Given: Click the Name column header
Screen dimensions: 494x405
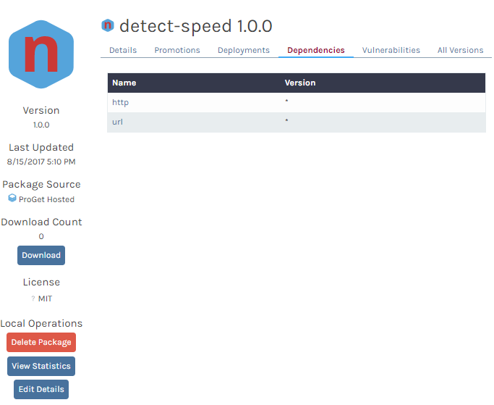Looking at the screenshot, I should point(124,83).
